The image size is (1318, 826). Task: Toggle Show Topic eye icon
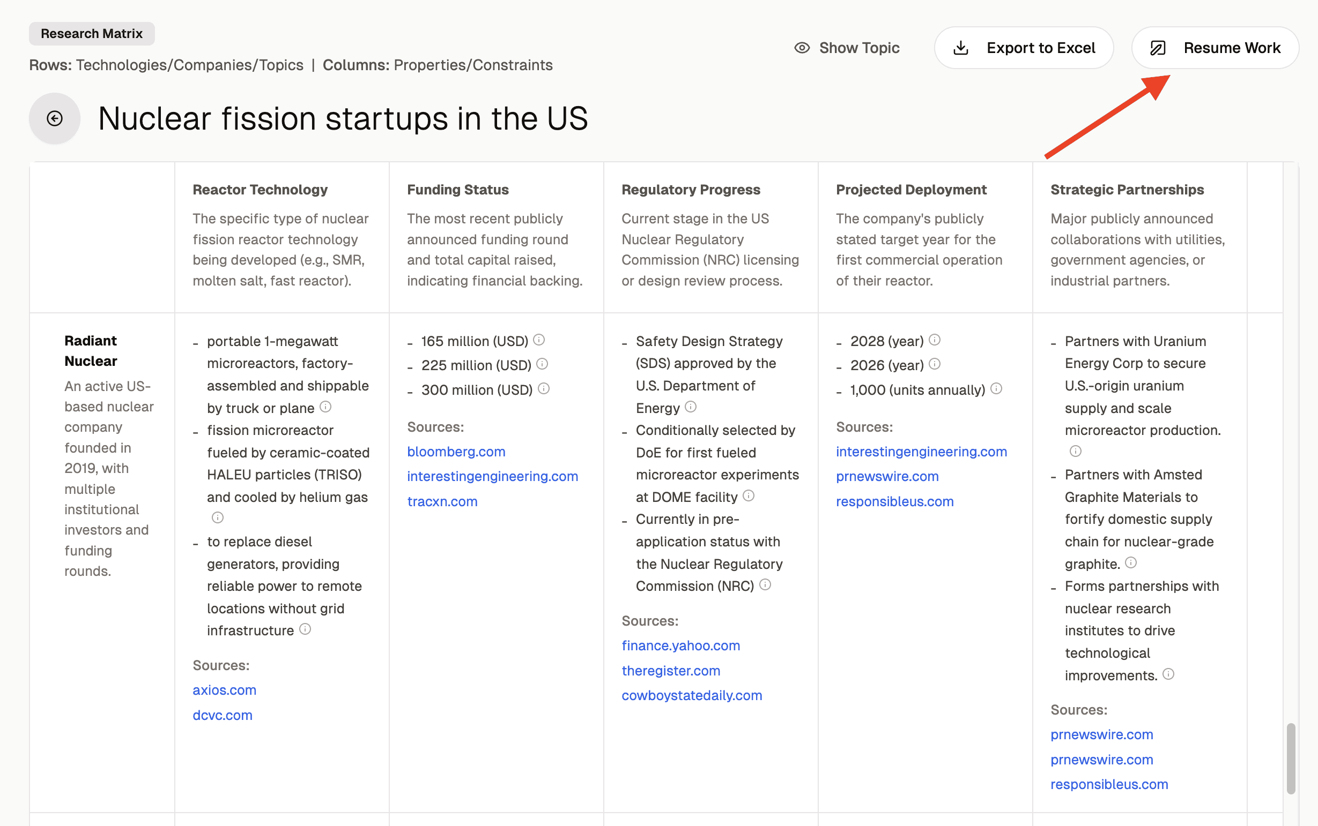click(x=802, y=48)
